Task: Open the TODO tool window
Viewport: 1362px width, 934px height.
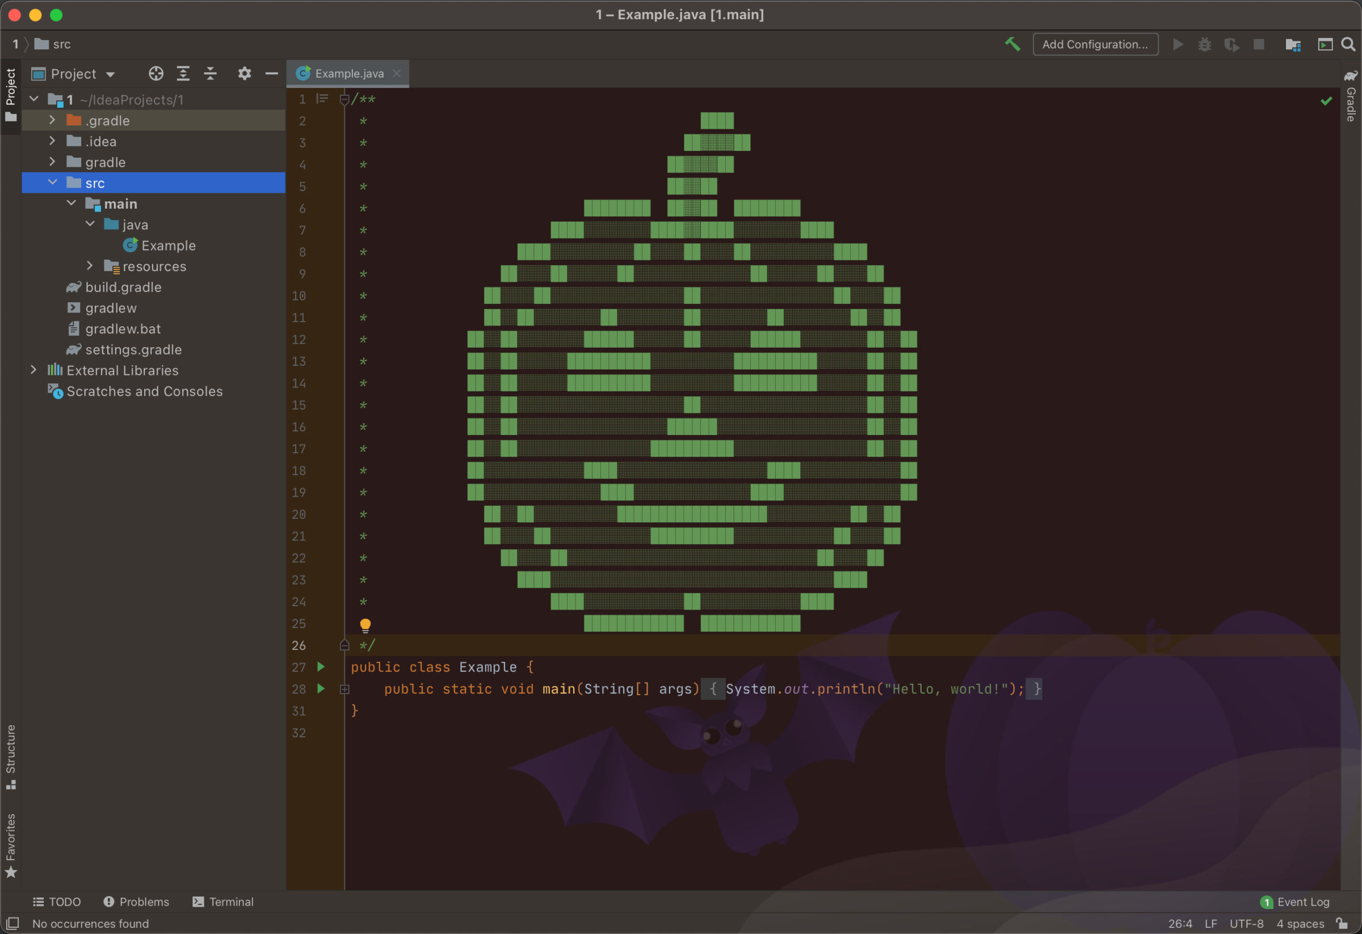Action: [x=56, y=902]
